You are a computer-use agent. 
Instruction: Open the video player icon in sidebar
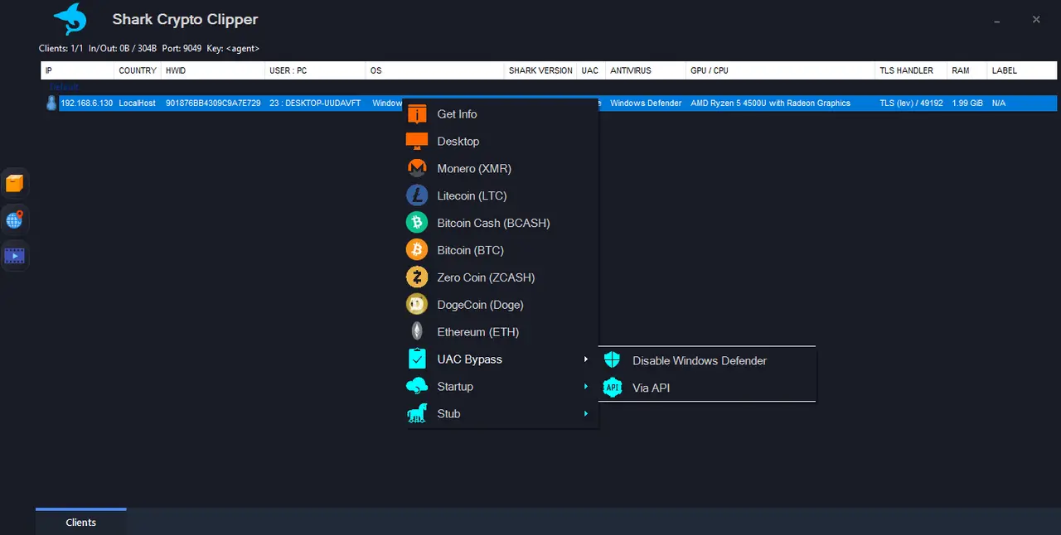14,255
